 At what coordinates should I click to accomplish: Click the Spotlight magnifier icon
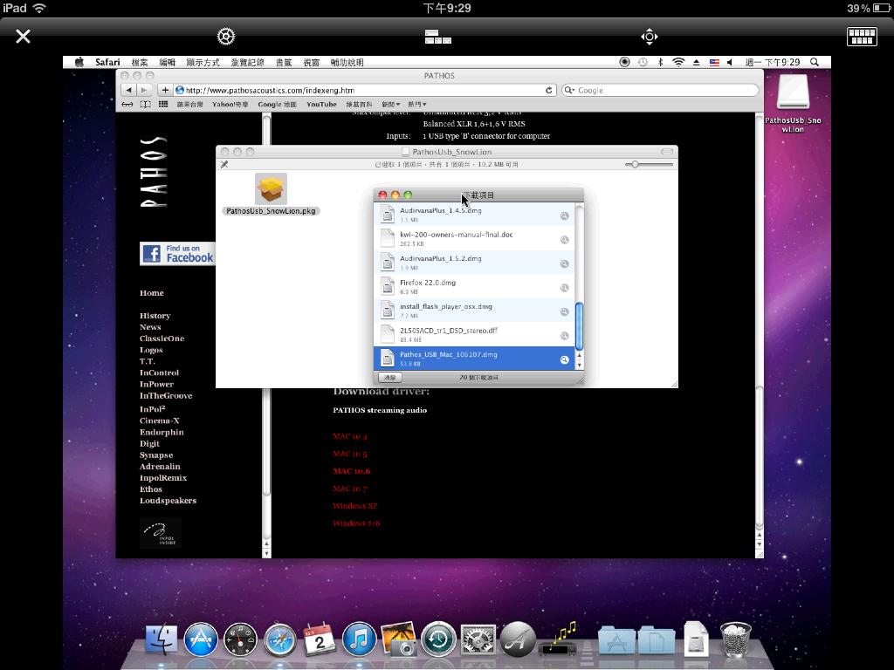click(815, 62)
